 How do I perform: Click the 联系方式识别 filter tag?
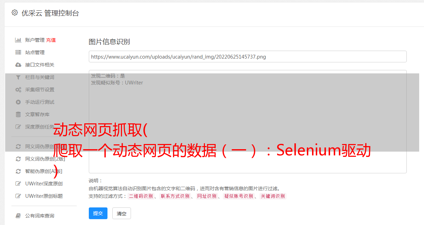pos(175,196)
